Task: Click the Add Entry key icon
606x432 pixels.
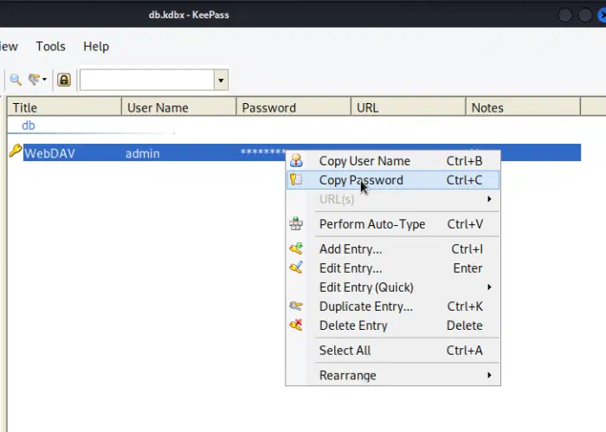Action: [296, 248]
